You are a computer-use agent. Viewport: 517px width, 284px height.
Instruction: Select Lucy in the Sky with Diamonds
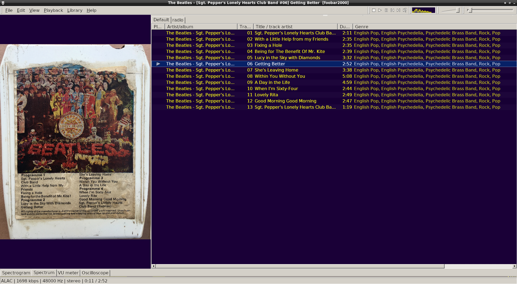point(334,58)
